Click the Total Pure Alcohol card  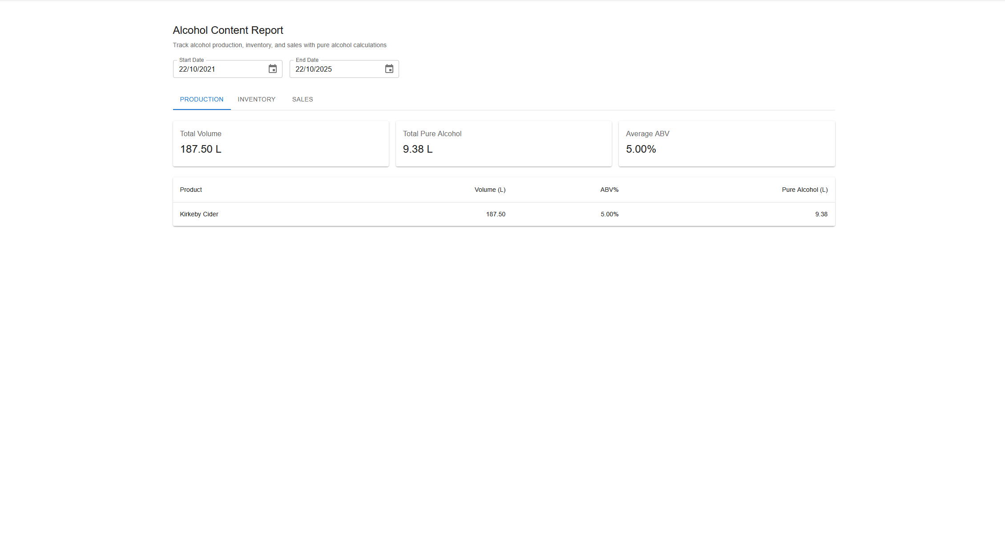[x=504, y=143]
